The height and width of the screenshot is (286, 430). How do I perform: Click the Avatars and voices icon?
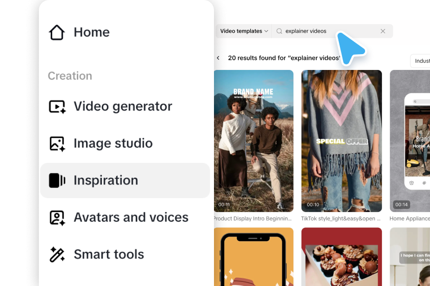(x=57, y=218)
